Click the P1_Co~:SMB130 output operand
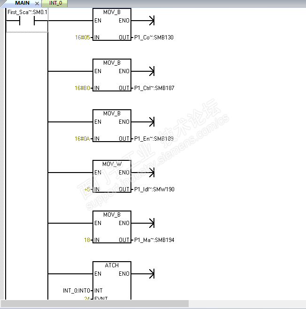 click(x=154, y=38)
